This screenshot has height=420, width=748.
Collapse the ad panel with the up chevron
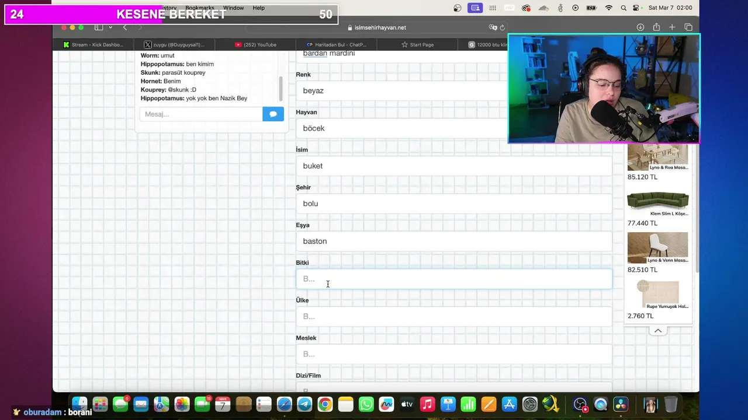[658, 331]
